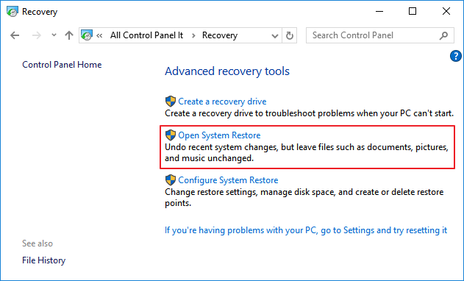Click into the Search Control Panel field
Viewport: 464px width, 281px height.
point(373,35)
